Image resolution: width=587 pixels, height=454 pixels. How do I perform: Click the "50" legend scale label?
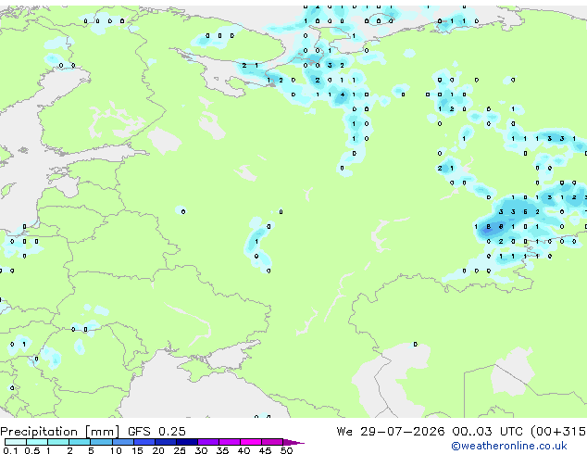pos(286,450)
